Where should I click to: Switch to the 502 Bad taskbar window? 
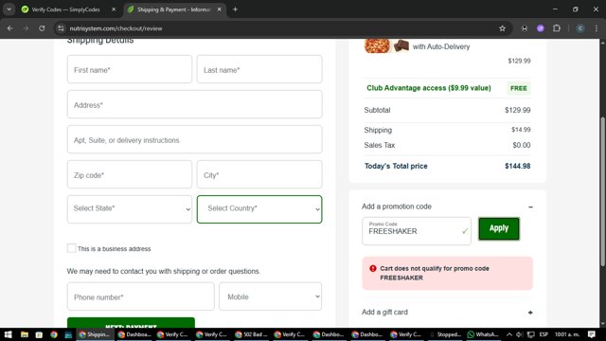(x=251, y=334)
